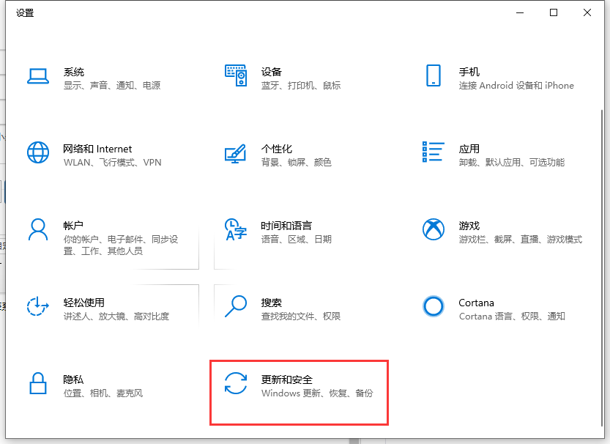This screenshot has height=444, width=610.
Task: Open 系统 settings title
Action: click(x=74, y=72)
